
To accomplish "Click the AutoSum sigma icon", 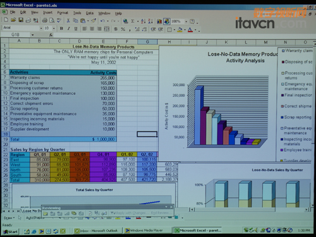I will [x=133, y=21].
